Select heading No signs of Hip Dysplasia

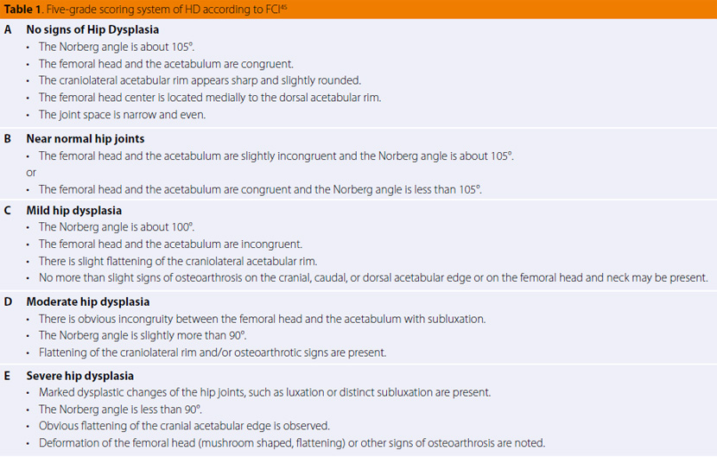(x=92, y=29)
